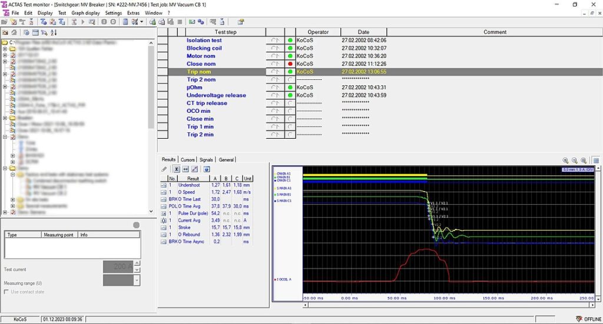Toggle the grid icon above the graph
Viewport: 603px width, 324px height.
pyautogui.click(x=596, y=161)
